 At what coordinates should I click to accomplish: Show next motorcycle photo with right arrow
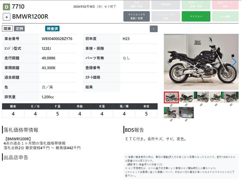point(234,62)
